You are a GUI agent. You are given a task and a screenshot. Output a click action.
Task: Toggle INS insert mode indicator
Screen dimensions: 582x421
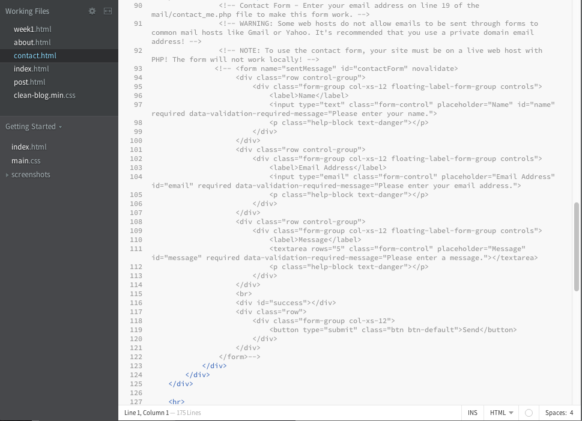coord(473,413)
